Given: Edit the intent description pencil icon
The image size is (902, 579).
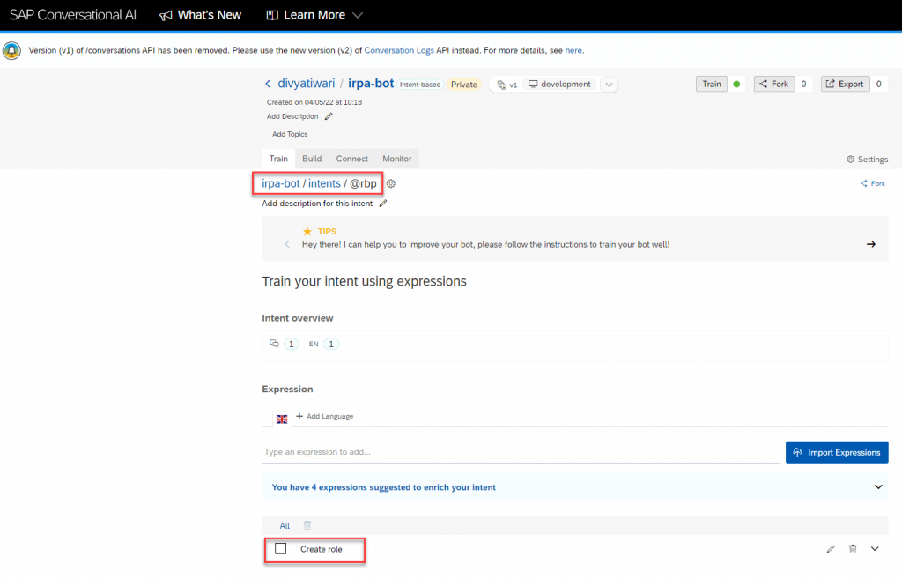Looking at the screenshot, I should 383,204.
